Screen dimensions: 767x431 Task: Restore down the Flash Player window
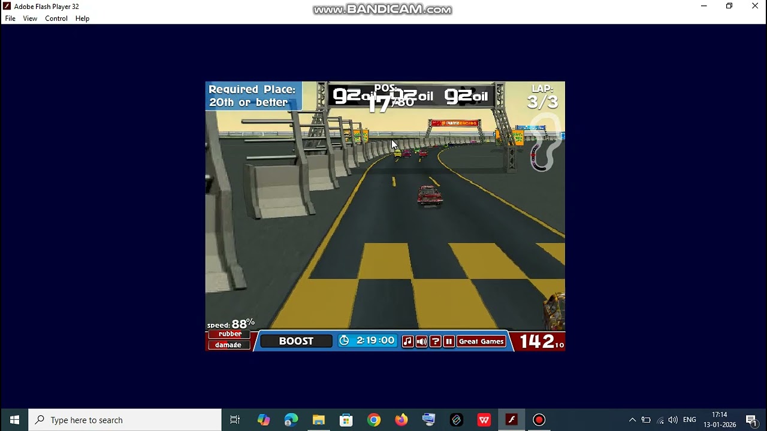coord(729,6)
